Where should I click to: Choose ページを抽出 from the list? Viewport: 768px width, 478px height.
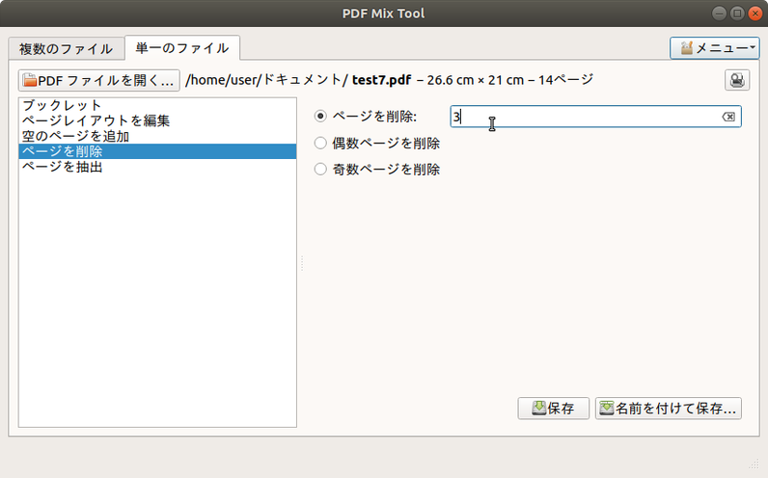[157, 167]
